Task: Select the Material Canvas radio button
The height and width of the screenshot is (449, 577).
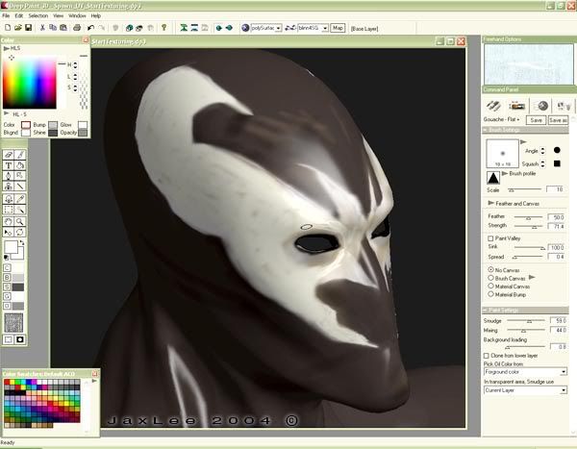Action: point(490,286)
